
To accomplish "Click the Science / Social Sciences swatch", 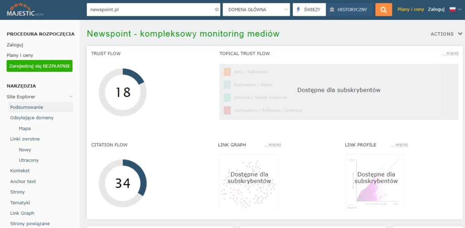I will click(x=227, y=97).
